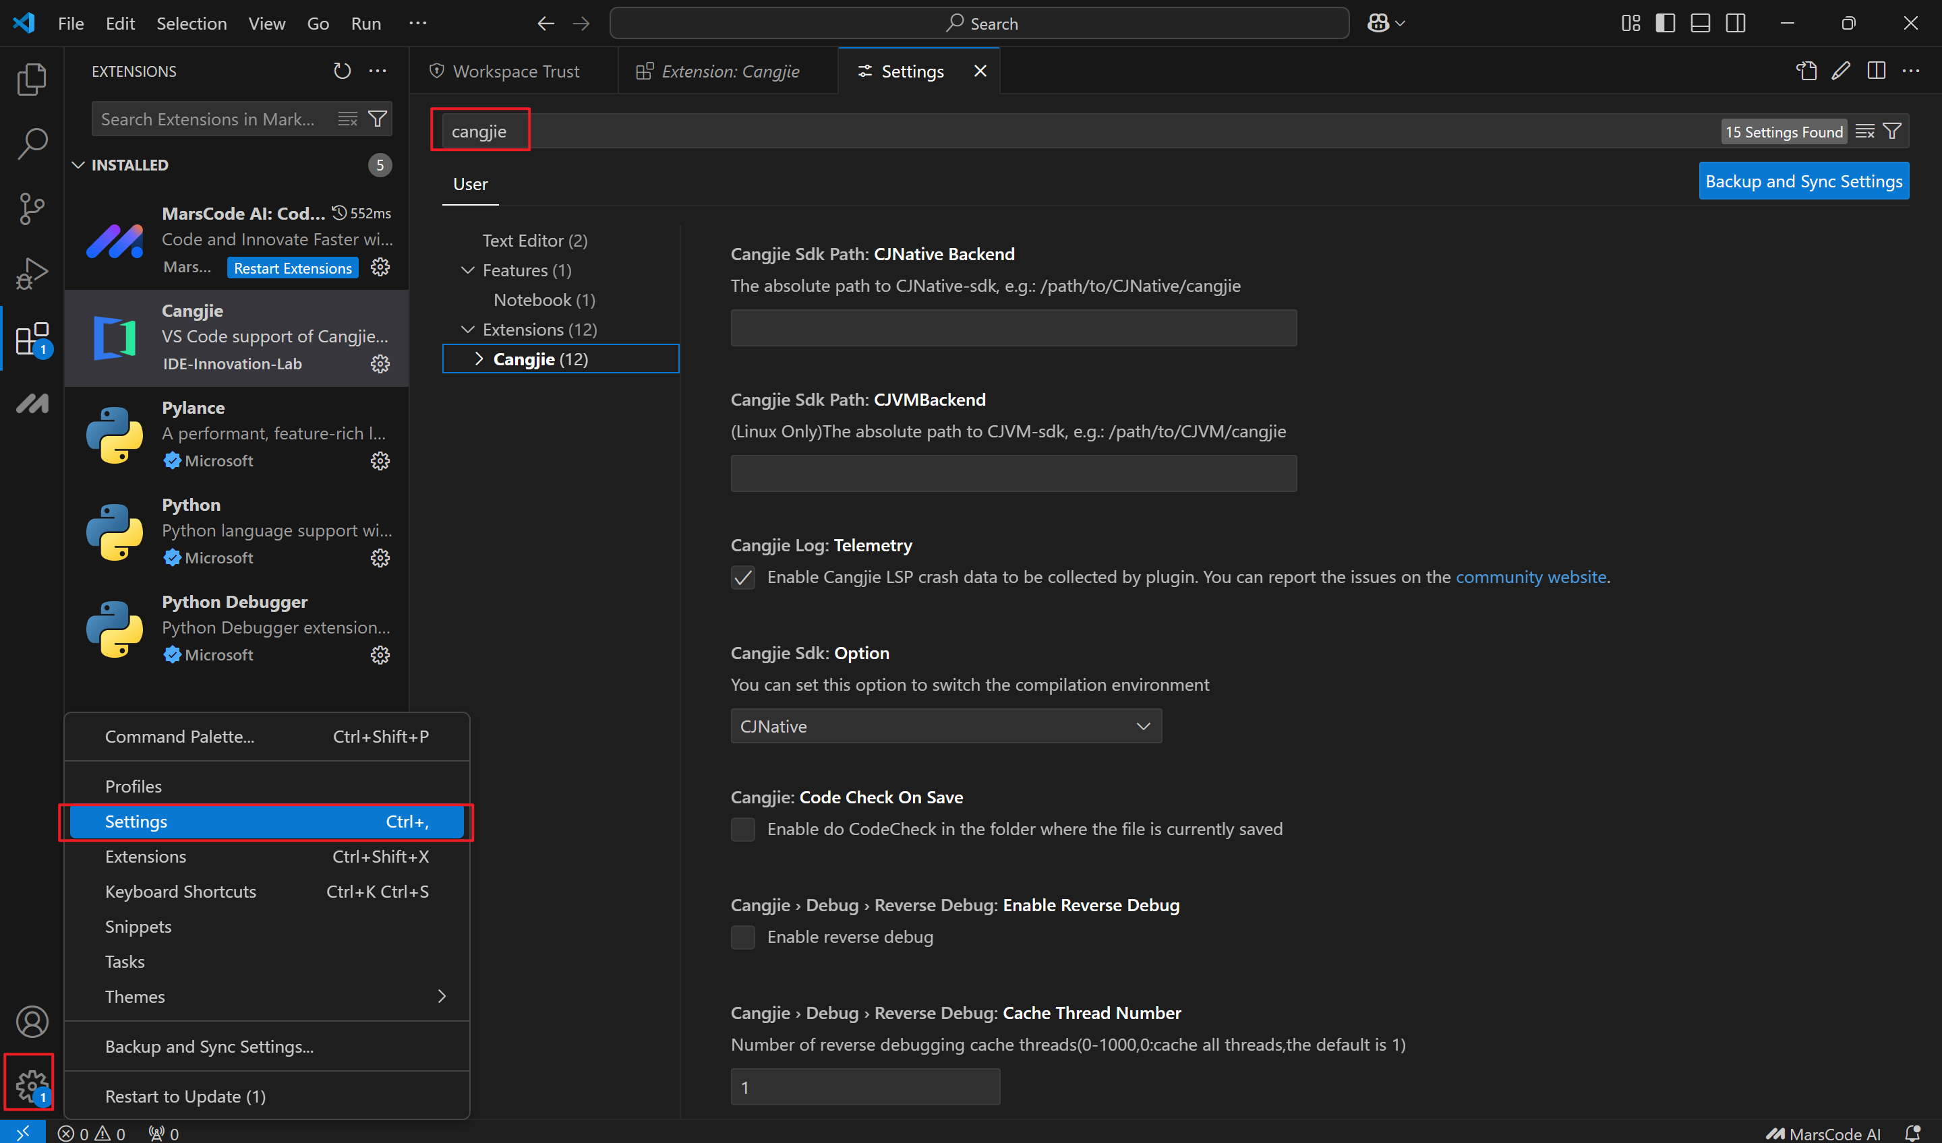Screen dimensions: 1942x1143
Task: Choose Keyboard Shortcuts from menu
Action: 266,891
